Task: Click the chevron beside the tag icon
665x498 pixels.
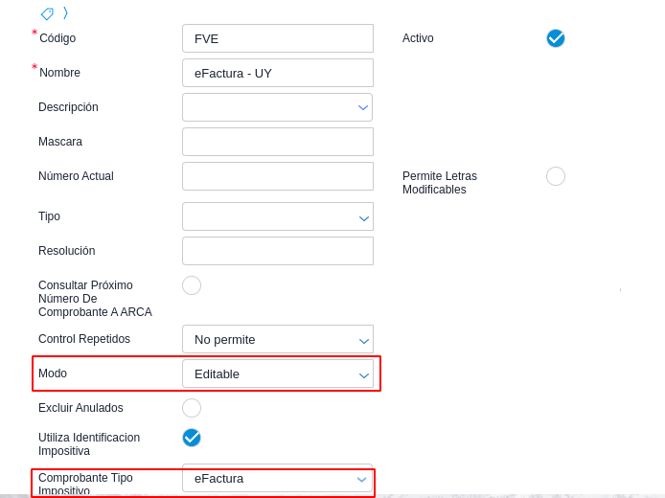Action: (x=65, y=12)
